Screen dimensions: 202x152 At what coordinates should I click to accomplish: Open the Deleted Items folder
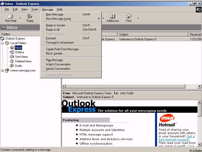23,61
